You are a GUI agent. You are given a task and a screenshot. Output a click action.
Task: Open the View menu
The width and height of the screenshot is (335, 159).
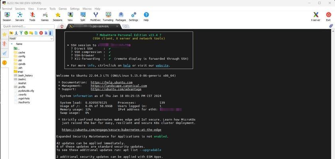tap(31, 9)
